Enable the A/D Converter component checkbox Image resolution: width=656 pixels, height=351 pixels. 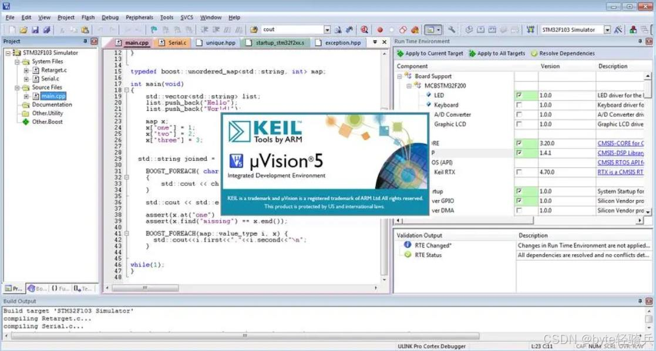point(519,114)
